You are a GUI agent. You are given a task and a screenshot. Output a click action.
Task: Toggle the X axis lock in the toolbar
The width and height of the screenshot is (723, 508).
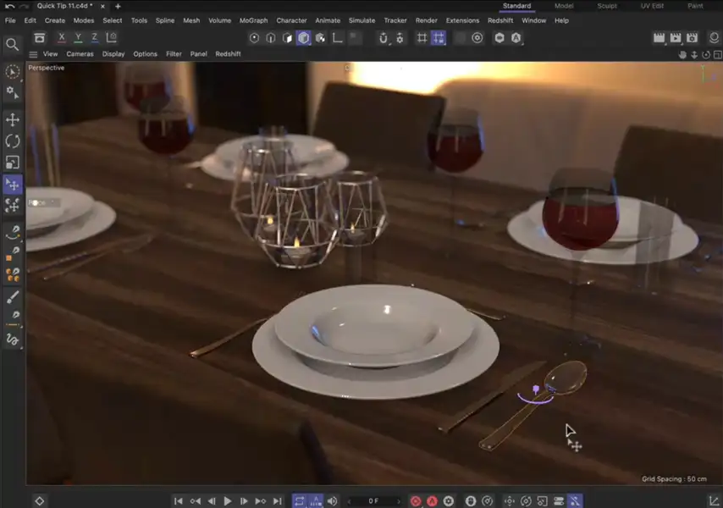pos(62,37)
